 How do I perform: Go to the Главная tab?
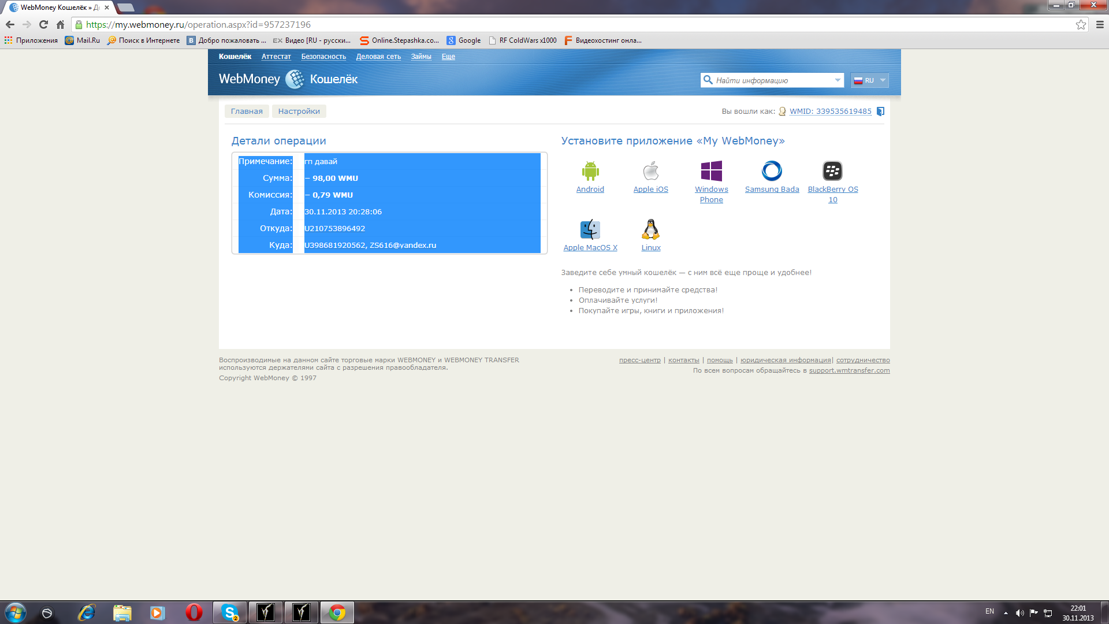coord(247,112)
